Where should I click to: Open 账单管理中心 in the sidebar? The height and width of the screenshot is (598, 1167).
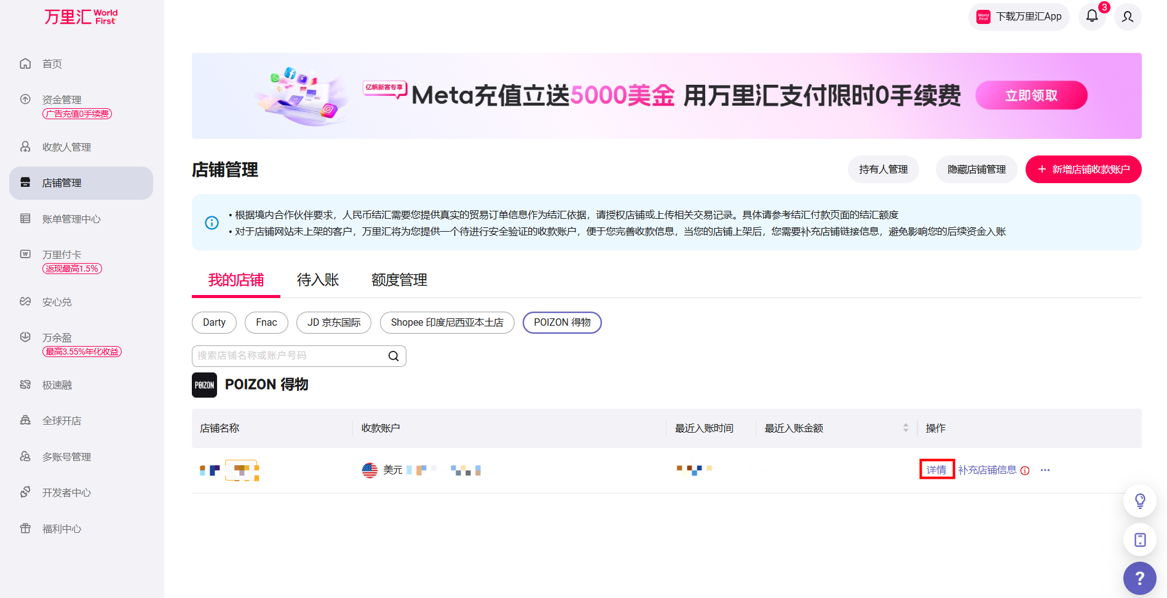[71, 219]
